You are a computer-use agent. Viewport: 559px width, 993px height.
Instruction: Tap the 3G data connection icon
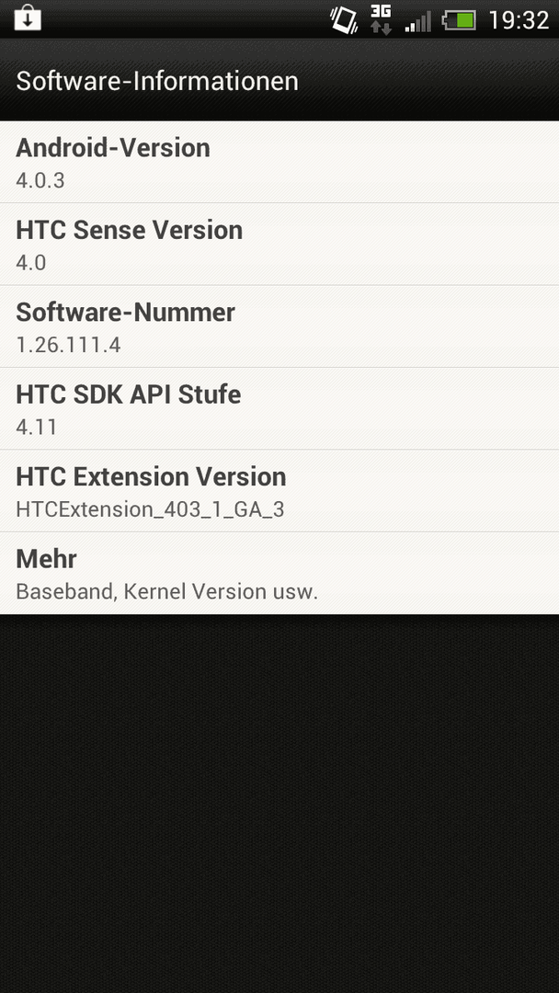click(382, 19)
